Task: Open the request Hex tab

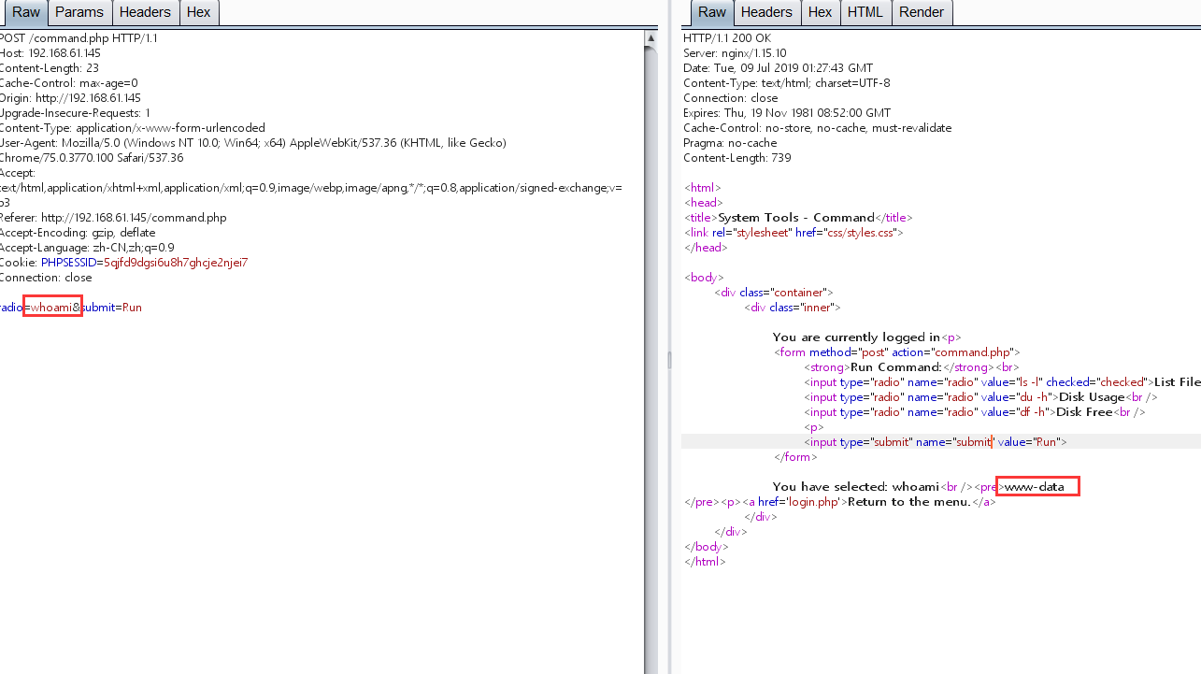Action: pyautogui.click(x=198, y=12)
